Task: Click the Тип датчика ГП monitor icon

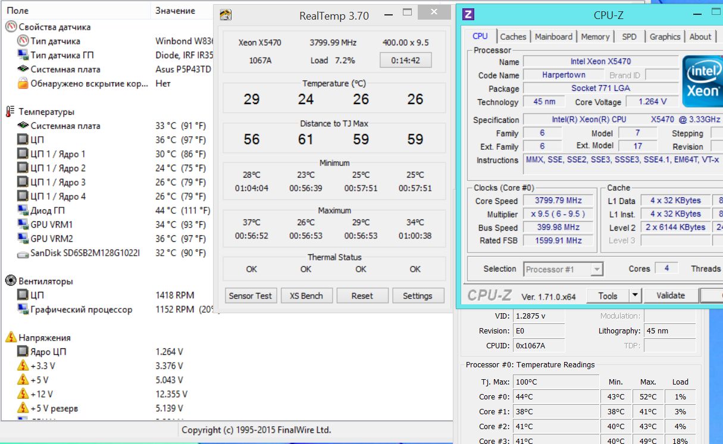Action: tap(23, 55)
